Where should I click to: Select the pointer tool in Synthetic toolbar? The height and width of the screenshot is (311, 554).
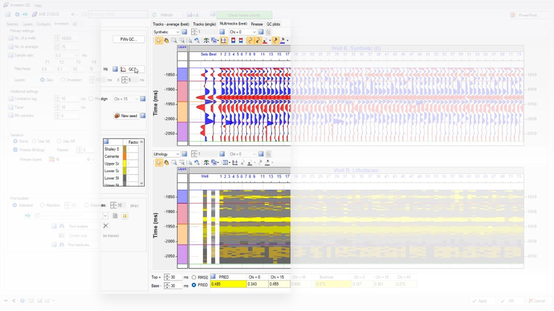tap(159, 40)
